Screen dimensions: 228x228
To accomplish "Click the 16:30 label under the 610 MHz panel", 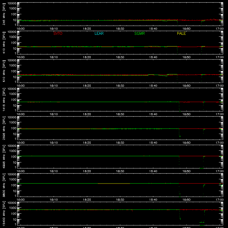I will 120,86.
